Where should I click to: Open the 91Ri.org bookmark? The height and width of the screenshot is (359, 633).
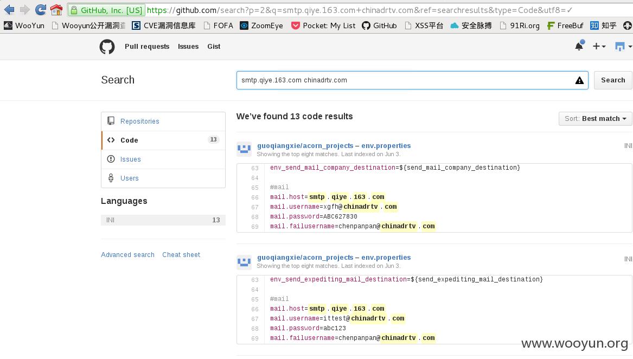click(x=520, y=25)
